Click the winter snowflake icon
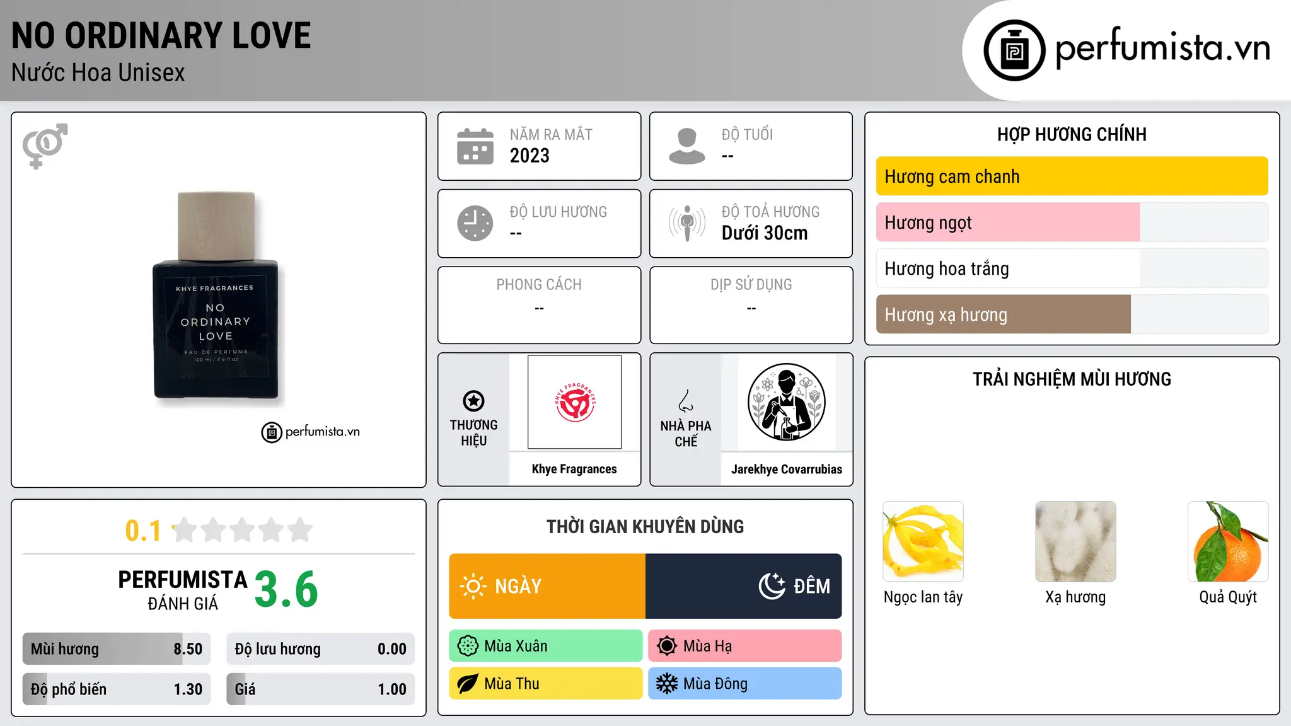Image resolution: width=1291 pixels, height=726 pixels. tap(667, 684)
